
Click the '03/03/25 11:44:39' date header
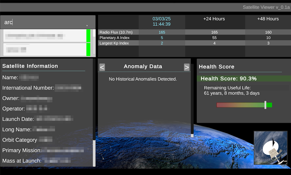point(162,21)
